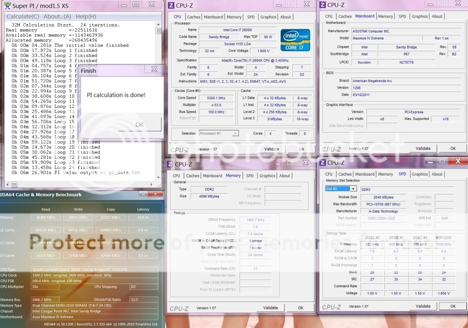Click the Core Voltage value '1.608 V'

point(264,51)
